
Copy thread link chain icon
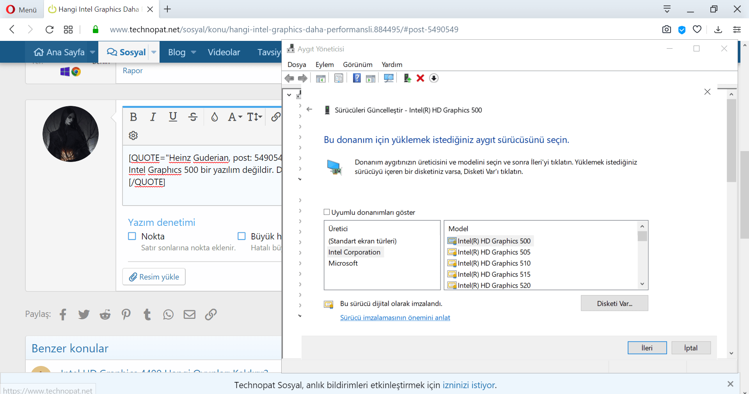(211, 314)
